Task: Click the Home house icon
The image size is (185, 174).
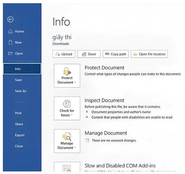Action: (10, 31)
